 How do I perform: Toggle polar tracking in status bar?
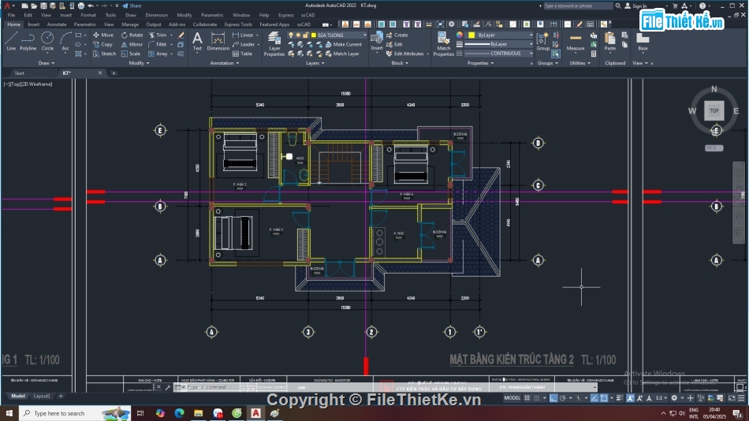pos(563,398)
